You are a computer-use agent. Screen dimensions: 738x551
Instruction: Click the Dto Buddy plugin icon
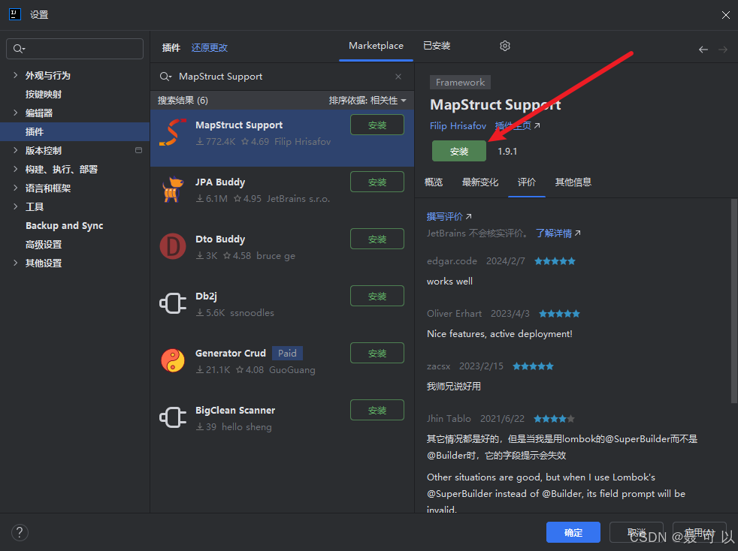point(172,246)
